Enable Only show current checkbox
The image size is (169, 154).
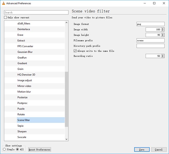tap(5, 18)
